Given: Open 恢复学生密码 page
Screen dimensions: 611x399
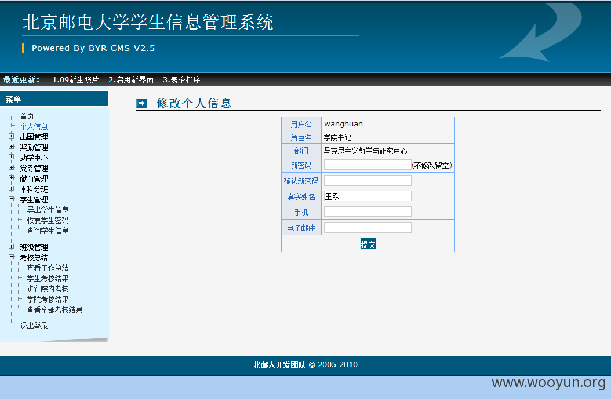Looking at the screenshot, I should (48, 220).
